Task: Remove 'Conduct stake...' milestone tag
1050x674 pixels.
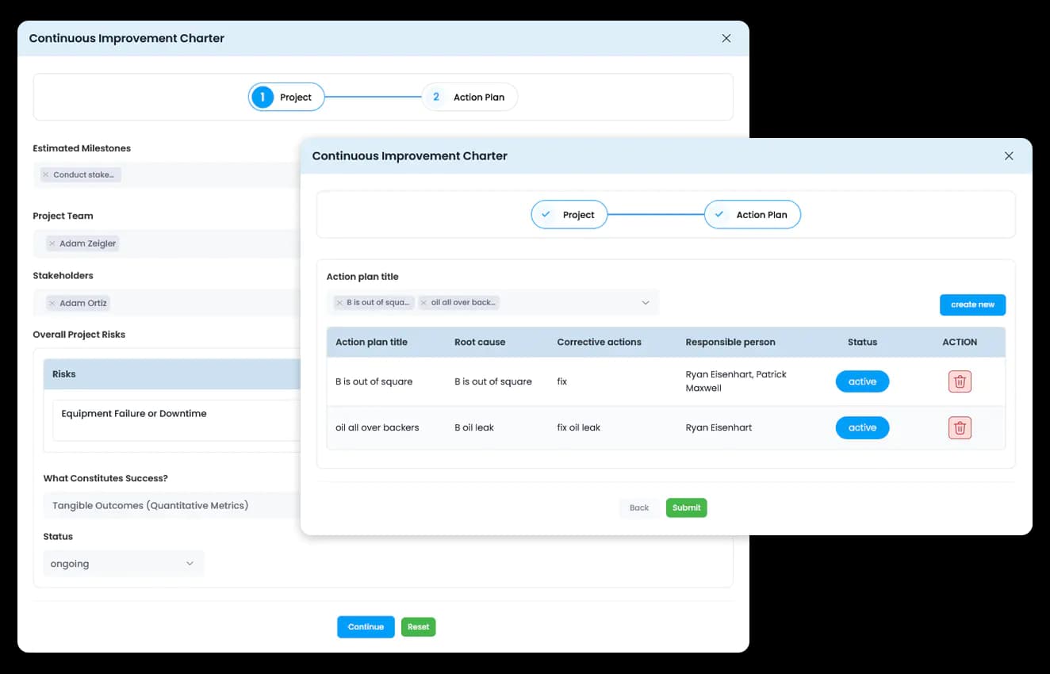Action: 46,175
